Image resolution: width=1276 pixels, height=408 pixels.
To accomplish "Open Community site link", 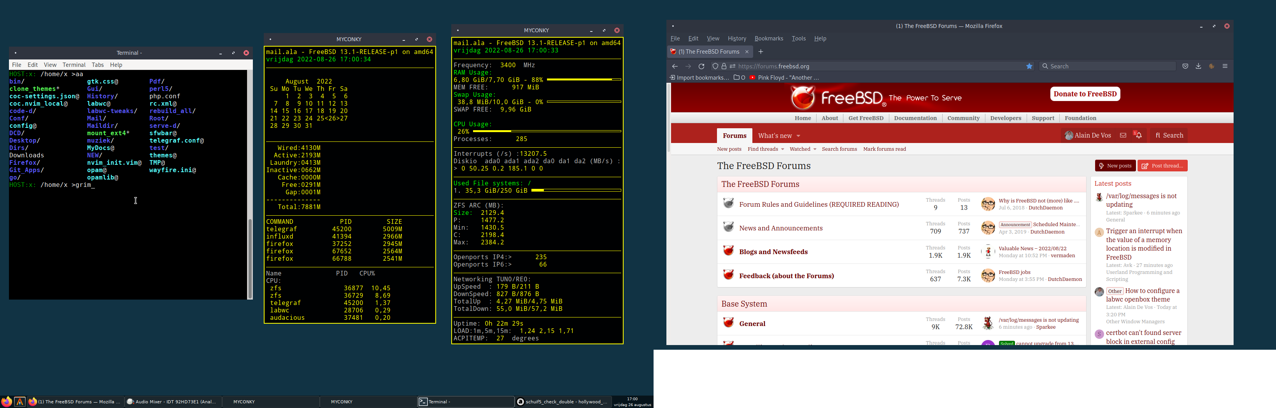I will click(x=963, y=118).
